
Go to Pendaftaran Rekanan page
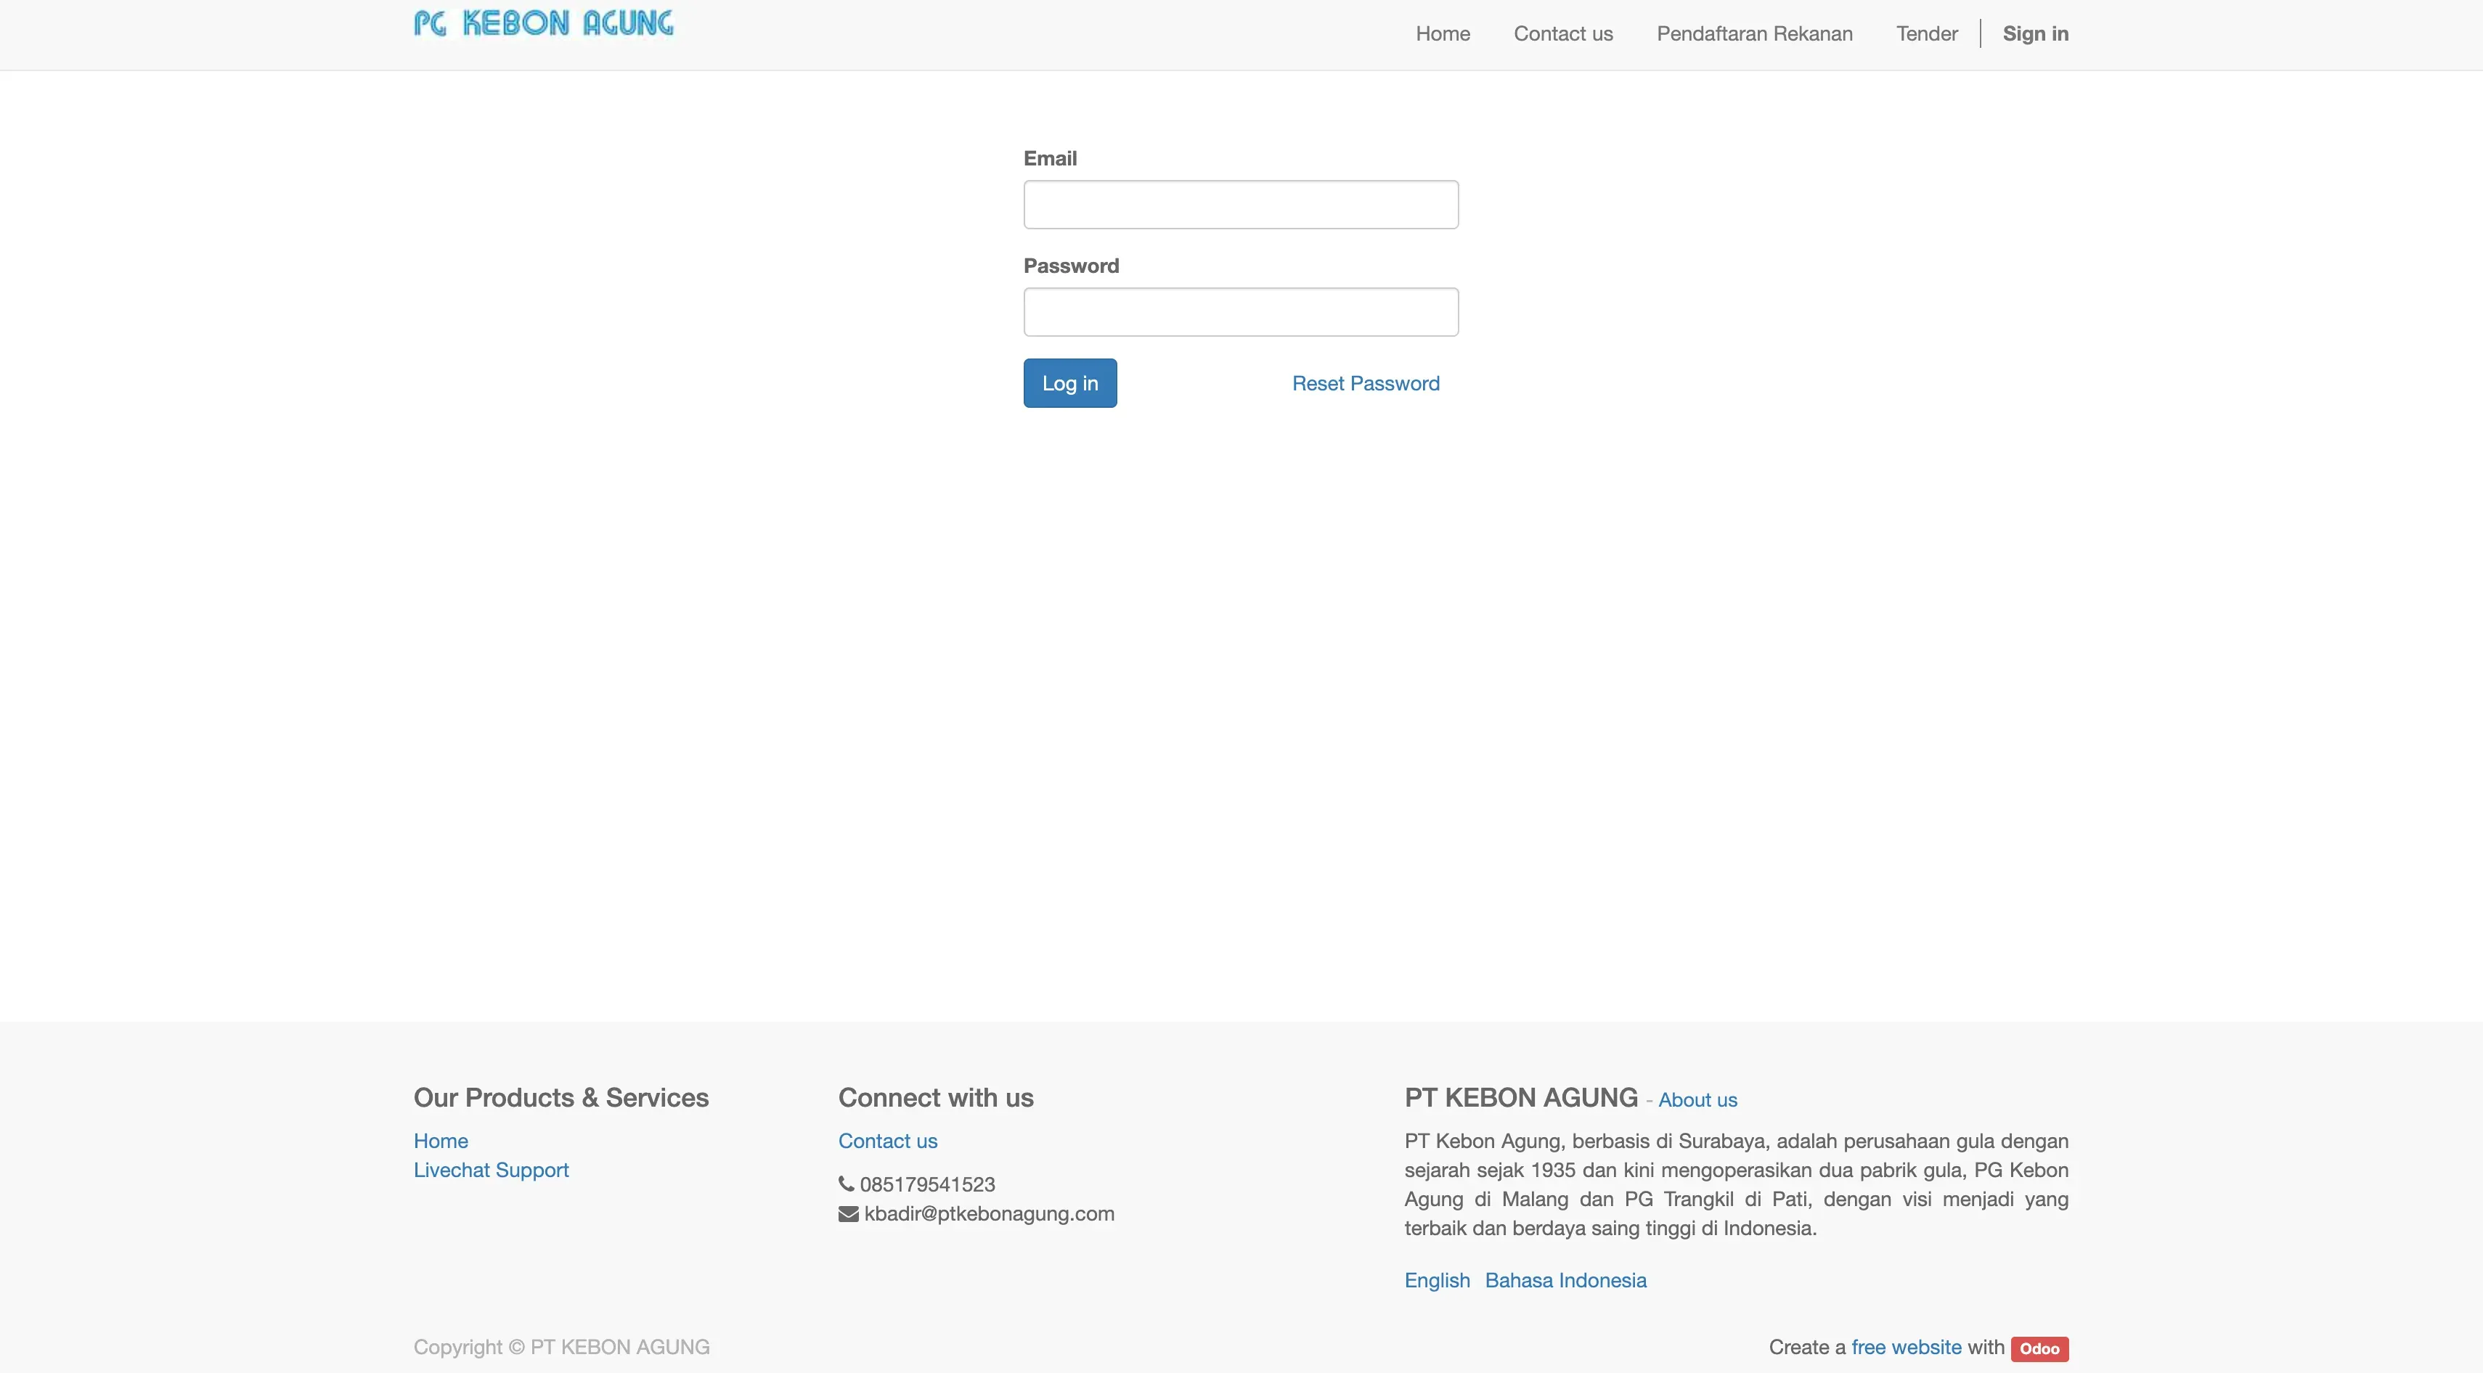1754,33
